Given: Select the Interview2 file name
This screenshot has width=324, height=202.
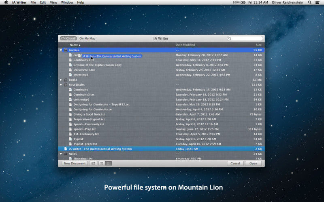Looking at the screenshot, I should click(81, 75).
